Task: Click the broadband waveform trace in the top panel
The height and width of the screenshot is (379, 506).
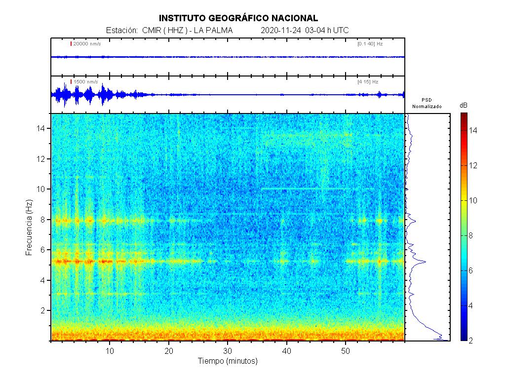Action: pyautogui.click(x=228, y=57)
